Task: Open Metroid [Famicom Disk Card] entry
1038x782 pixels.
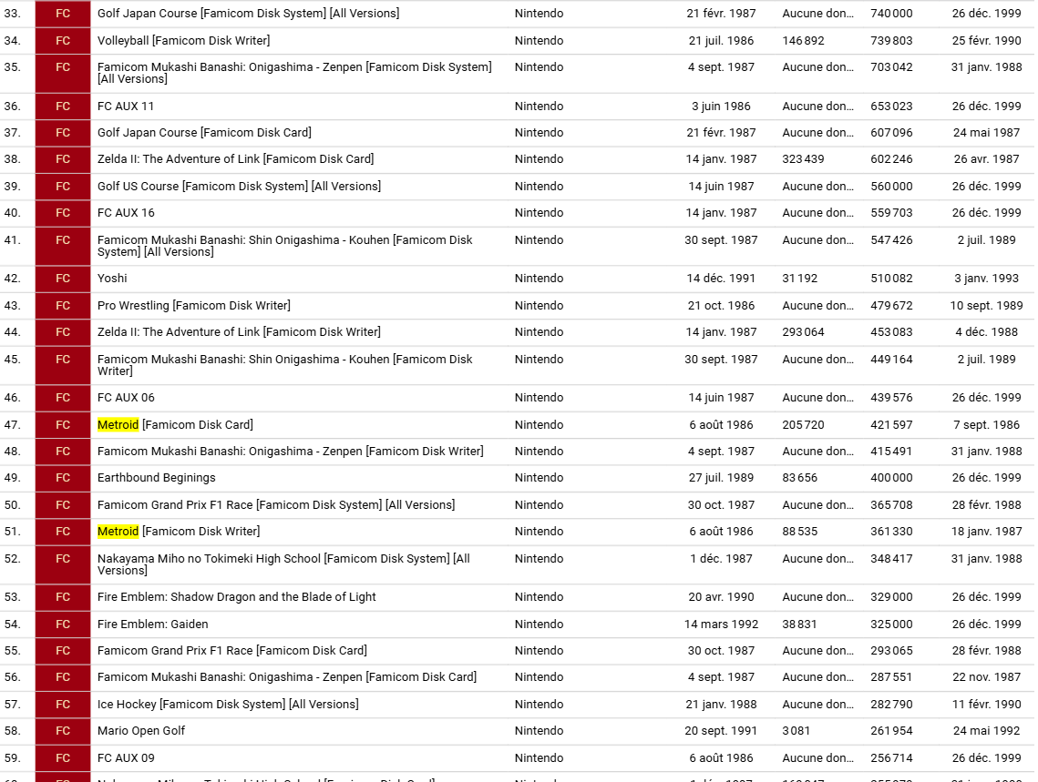Action: 175,424
